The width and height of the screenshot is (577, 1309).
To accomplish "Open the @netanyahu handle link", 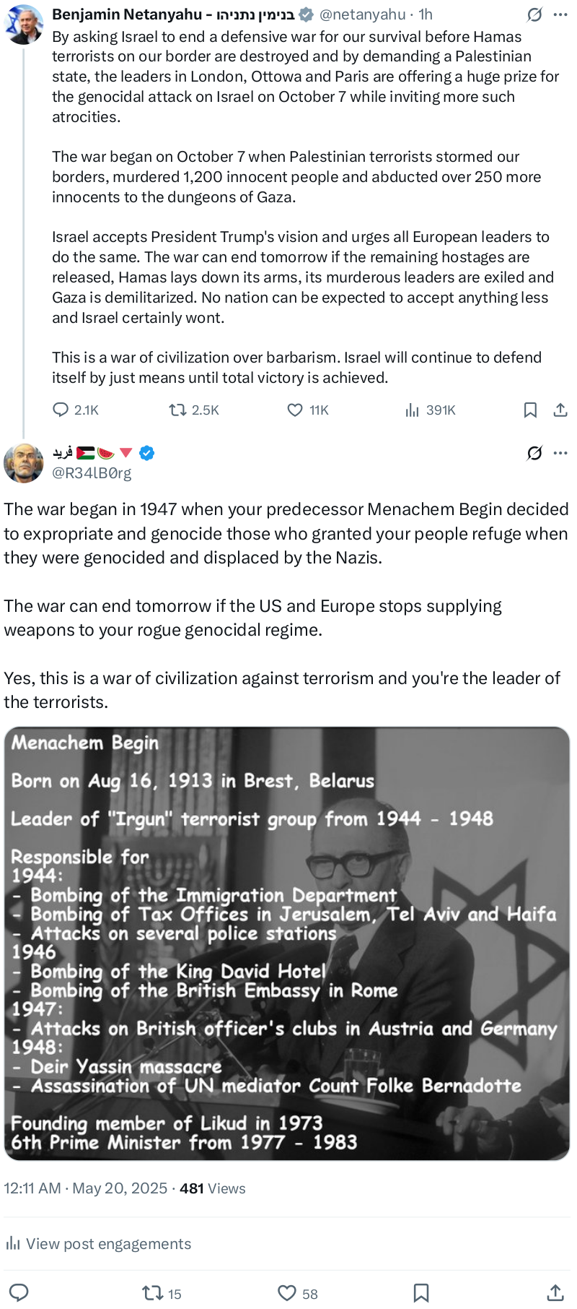I will 362,14.
